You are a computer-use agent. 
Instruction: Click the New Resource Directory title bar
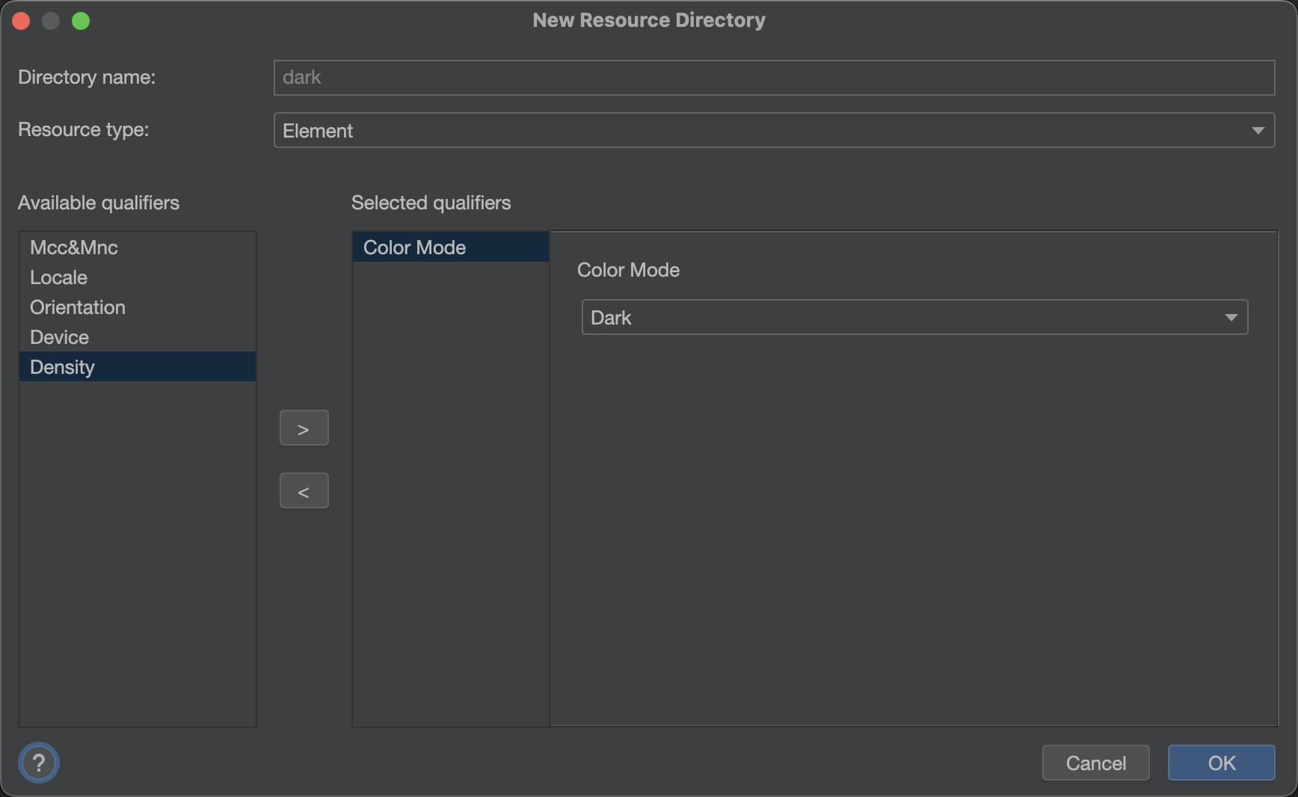tap(649, 20)
